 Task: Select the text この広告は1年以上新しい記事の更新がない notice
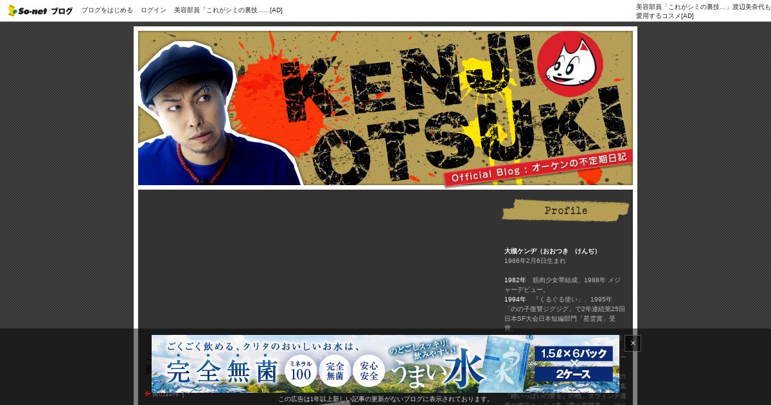tap(385, 399)
